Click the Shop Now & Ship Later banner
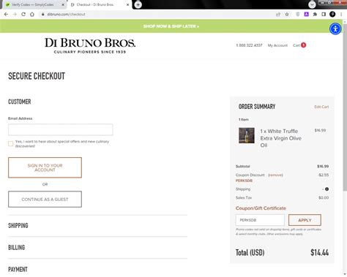The width and height of the screenshot is (347, 277). 171,26
